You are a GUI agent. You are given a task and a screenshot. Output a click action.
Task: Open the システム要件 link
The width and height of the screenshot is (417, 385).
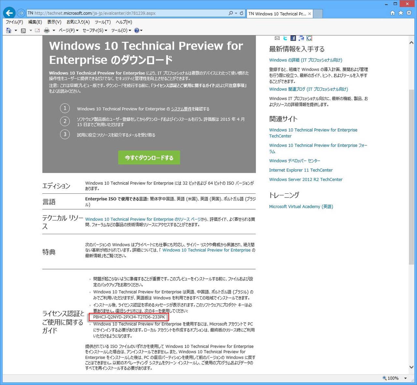click(x=181, y=109)
